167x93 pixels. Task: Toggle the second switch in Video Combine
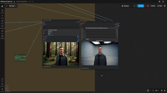pos(78,38)
